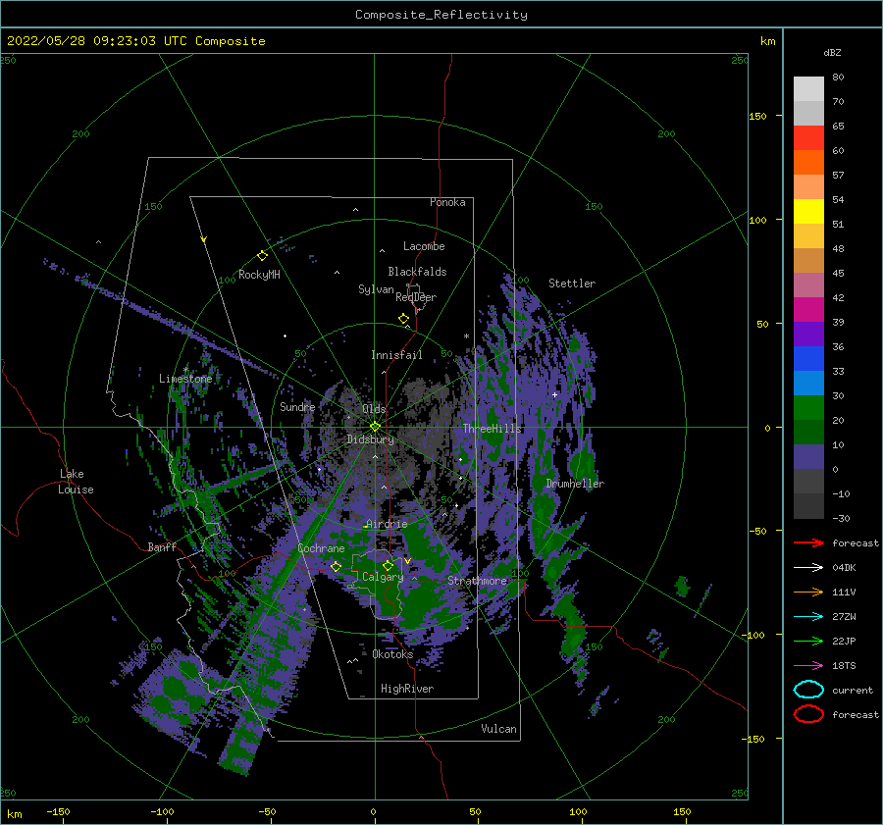
Task: Pick the bright green 20–30 dBZ swatch
Action: point(808,408)
